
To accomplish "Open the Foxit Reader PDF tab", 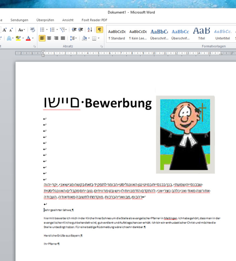I will pyautogui.click(x=94, y=20).
